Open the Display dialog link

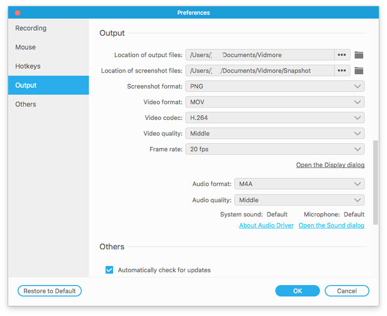pos(330,165)
